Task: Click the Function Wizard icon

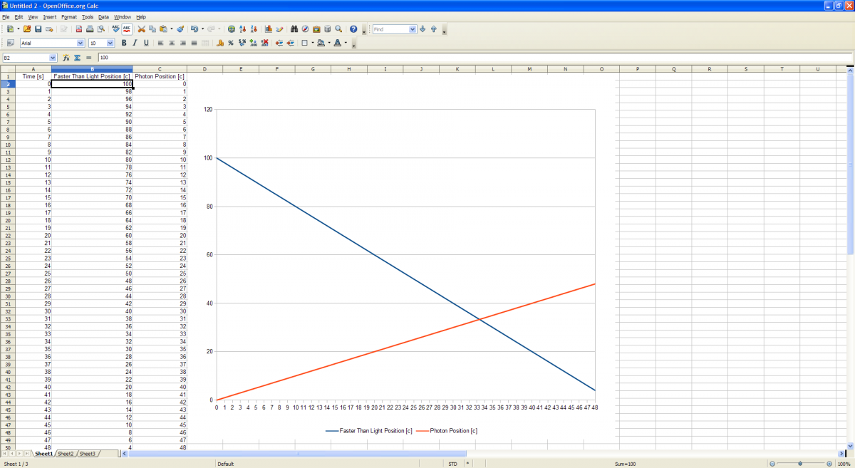Action: click(x=66, y=58)
